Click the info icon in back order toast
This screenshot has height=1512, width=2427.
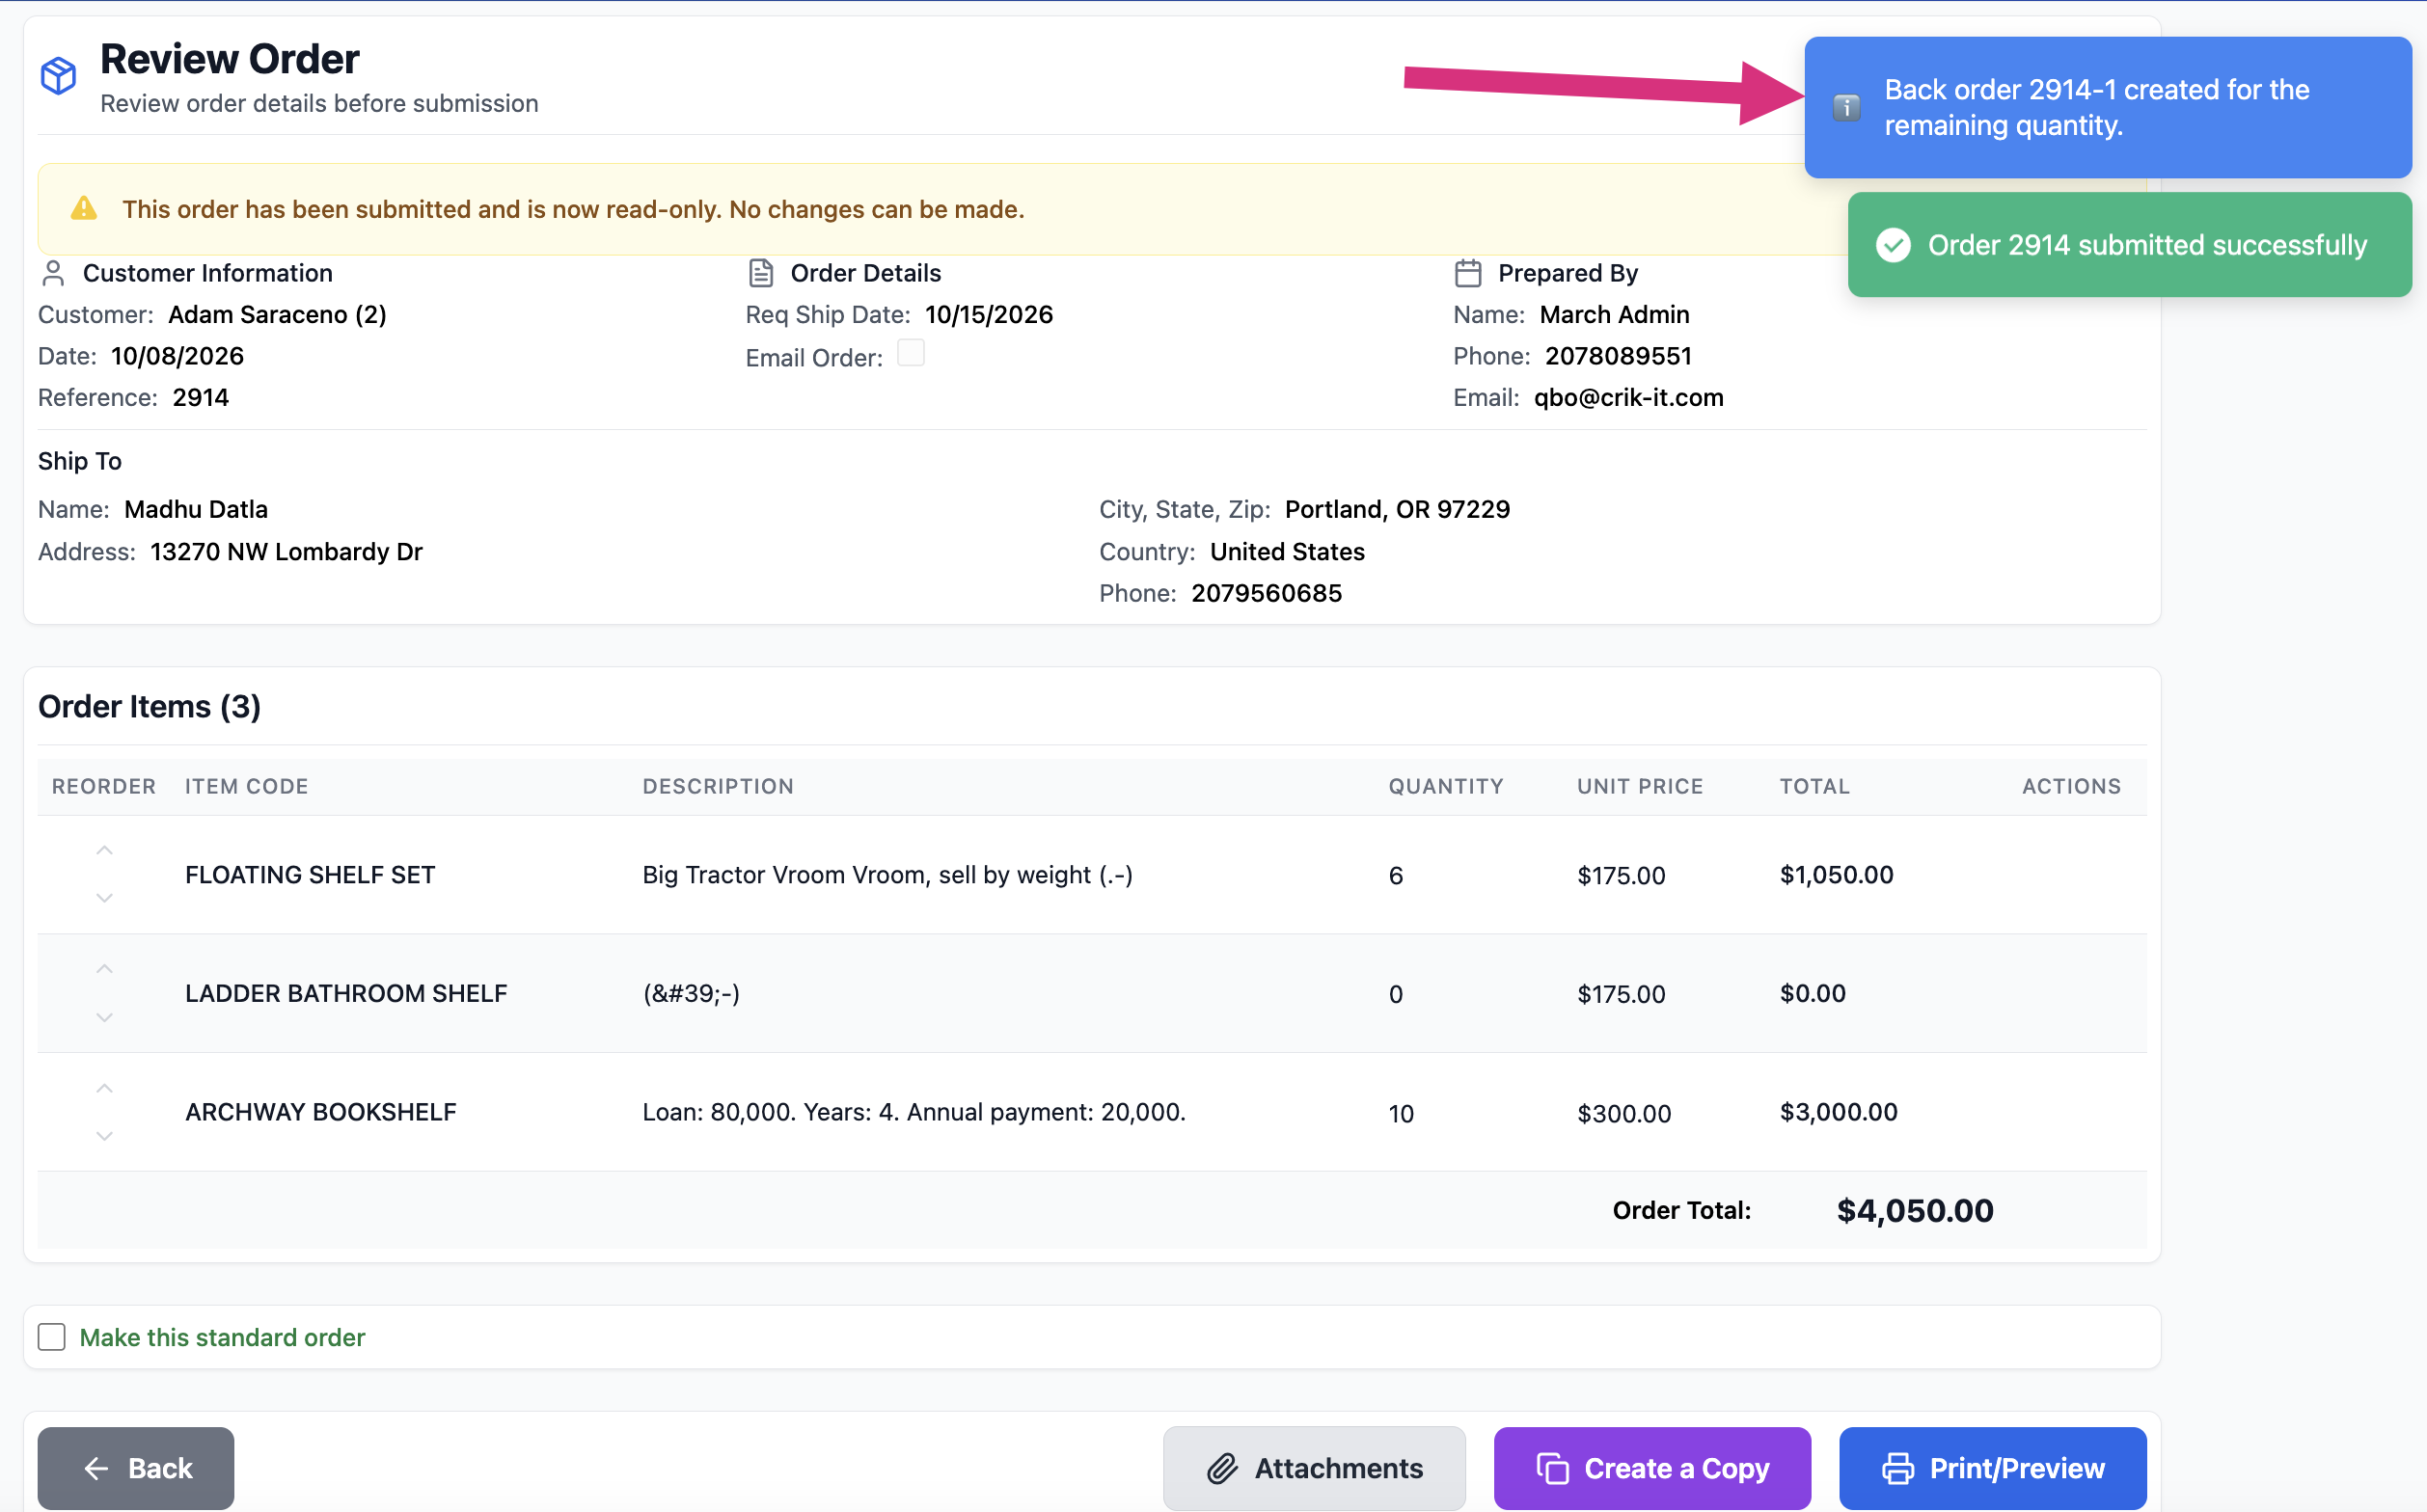pyautogui.click(x=1846, y=107)
